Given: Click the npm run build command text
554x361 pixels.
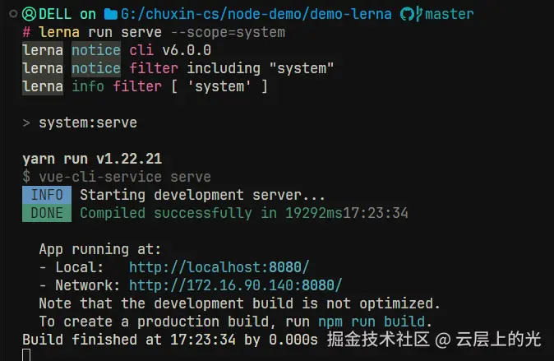Looking at the screenshot, I should click(383, 321).
